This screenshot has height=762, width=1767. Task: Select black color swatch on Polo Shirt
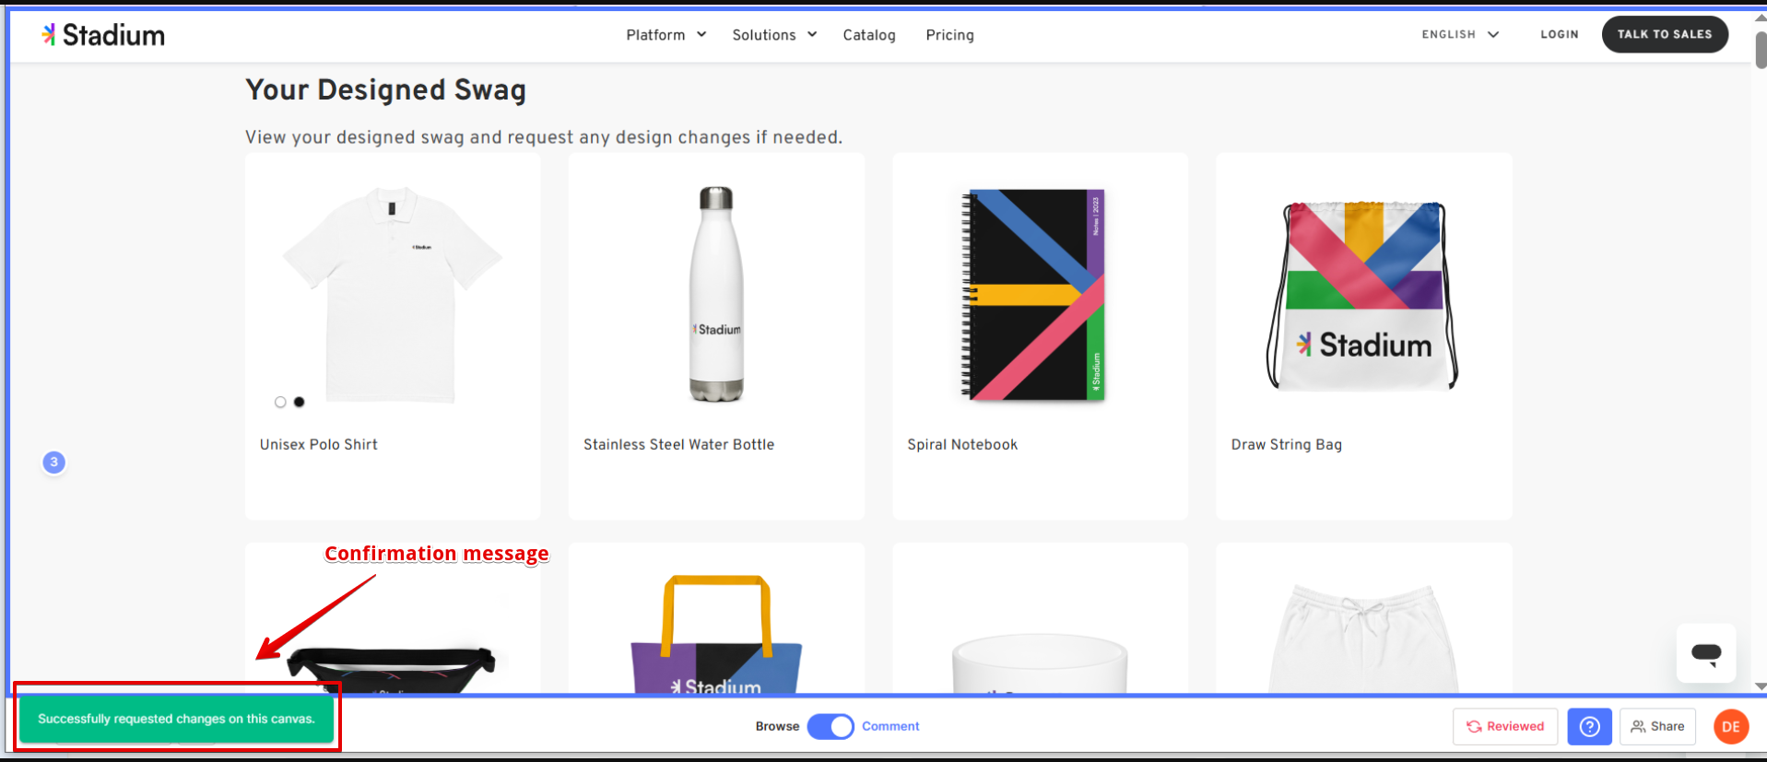[x=299, y=402]
